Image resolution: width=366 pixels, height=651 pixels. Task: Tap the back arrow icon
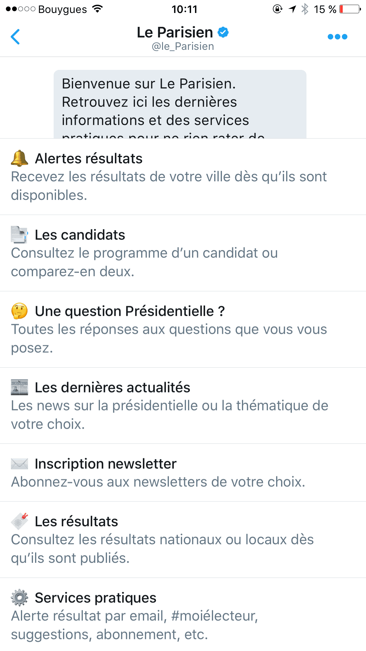[x=15, y=37]
